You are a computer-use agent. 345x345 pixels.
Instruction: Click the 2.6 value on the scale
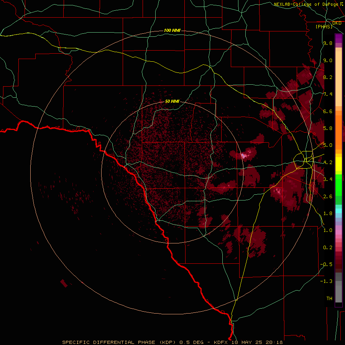(x=328, y=196)
